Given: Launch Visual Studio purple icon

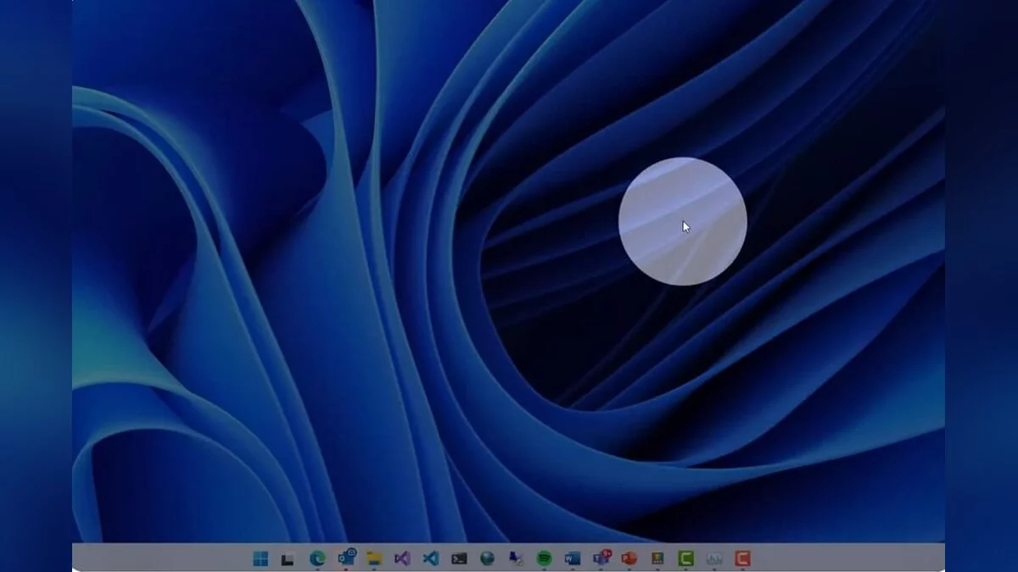Looking at the screenshot, I should point(402,558).
